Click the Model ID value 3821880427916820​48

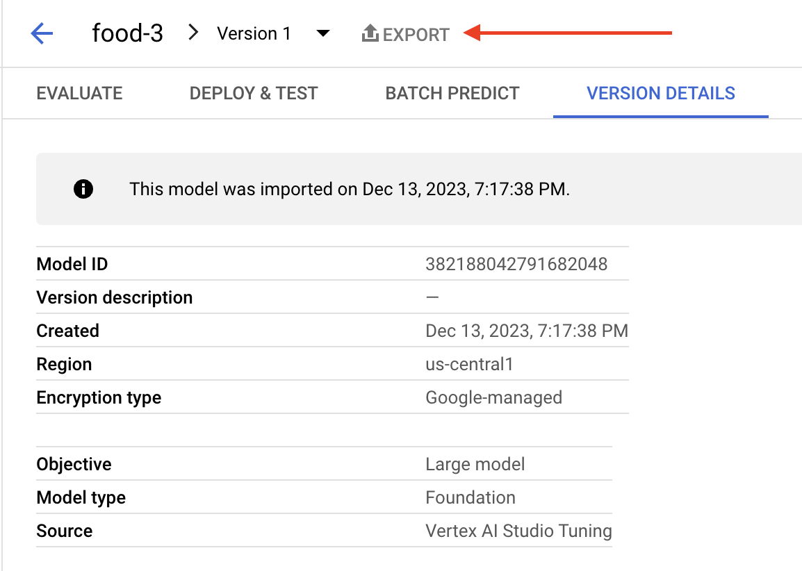point(516,264)
